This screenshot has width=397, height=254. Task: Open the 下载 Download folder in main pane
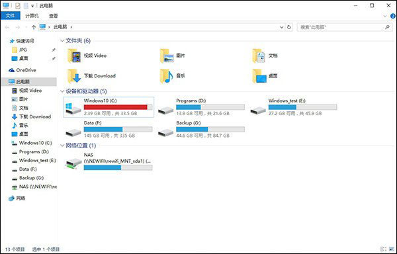click(x=74, y=76)
